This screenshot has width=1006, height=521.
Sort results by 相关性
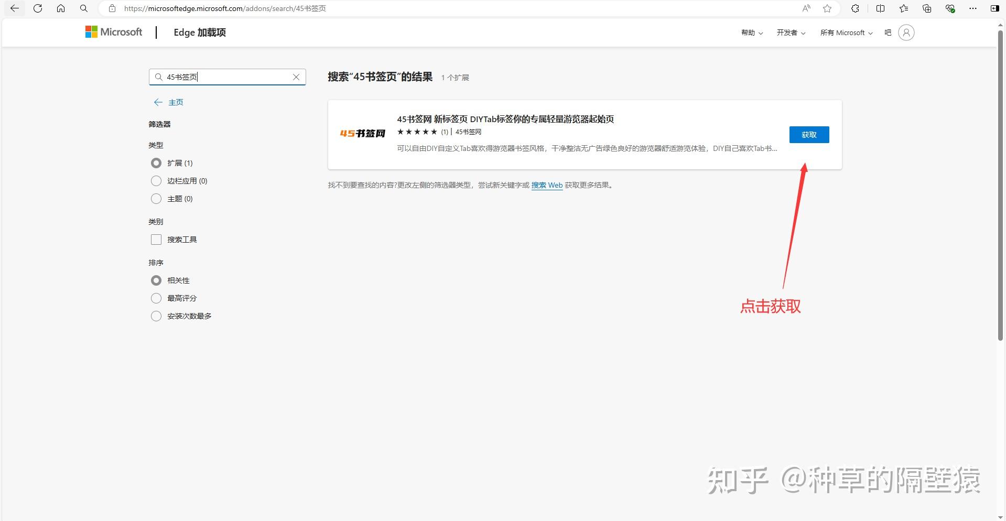(156, 280)
